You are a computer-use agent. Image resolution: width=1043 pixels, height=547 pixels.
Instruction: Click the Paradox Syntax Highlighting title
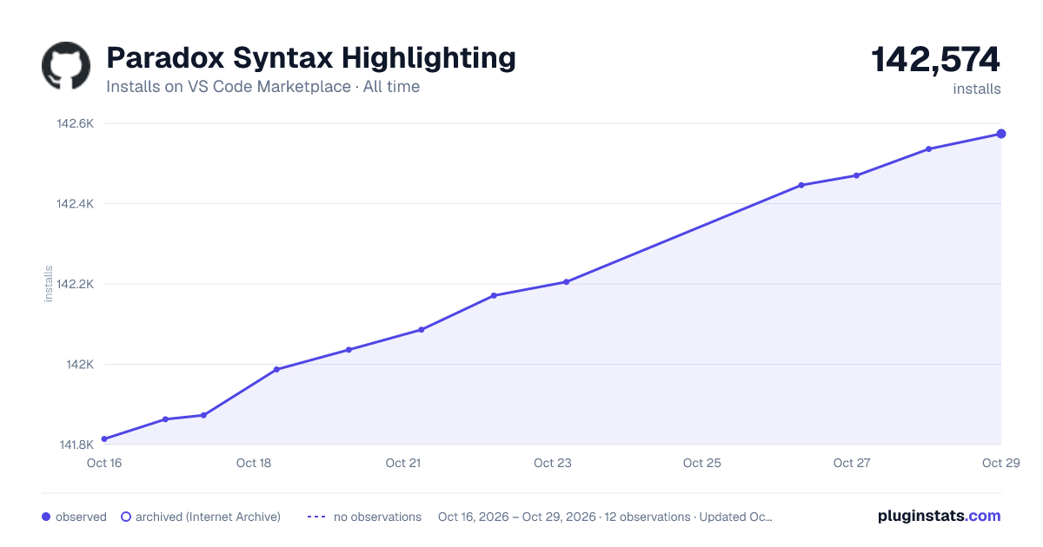tap(311, 58)
